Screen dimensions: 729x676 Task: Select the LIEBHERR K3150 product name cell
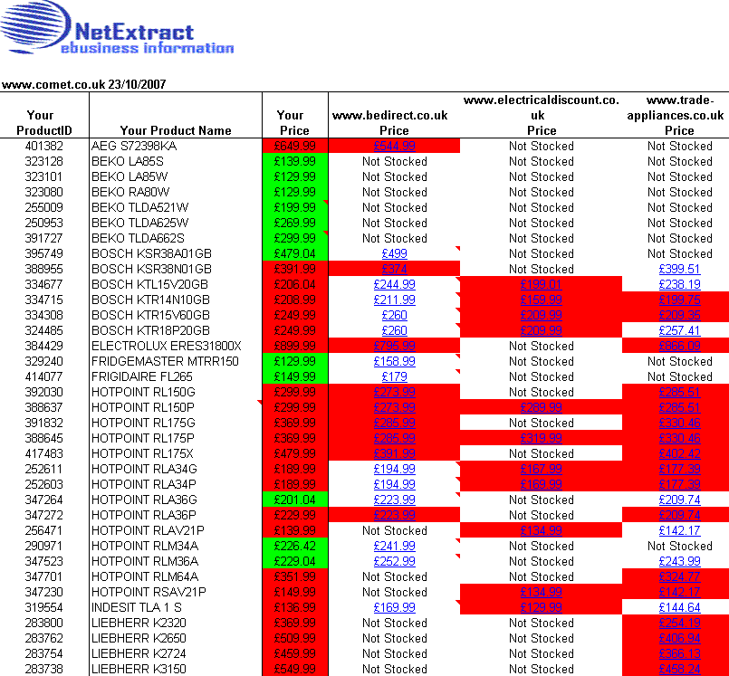(x=176, y=669)
